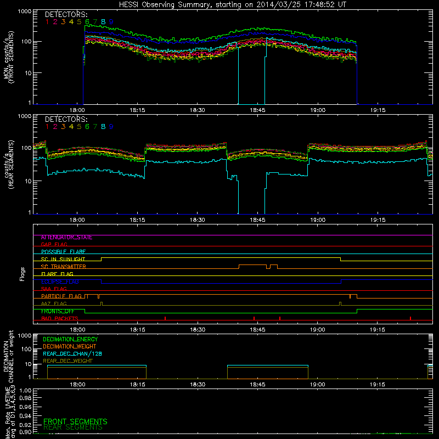The width and height of the screenshot is (439, 439).
Task: Select olive detector 5 in front segments legend
Action: [x=79, y=21]
